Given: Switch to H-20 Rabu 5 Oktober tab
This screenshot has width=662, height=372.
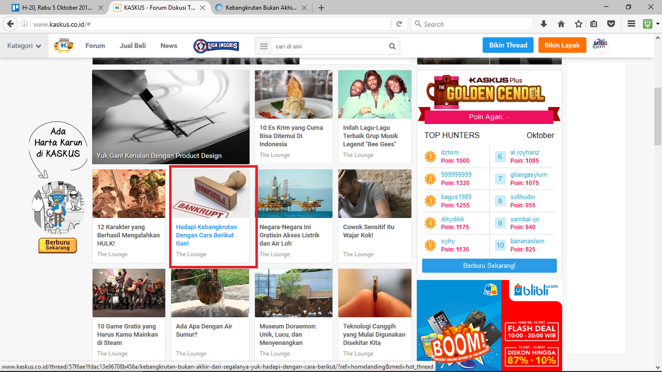Looking at the screenshot, I should (57, 8).
